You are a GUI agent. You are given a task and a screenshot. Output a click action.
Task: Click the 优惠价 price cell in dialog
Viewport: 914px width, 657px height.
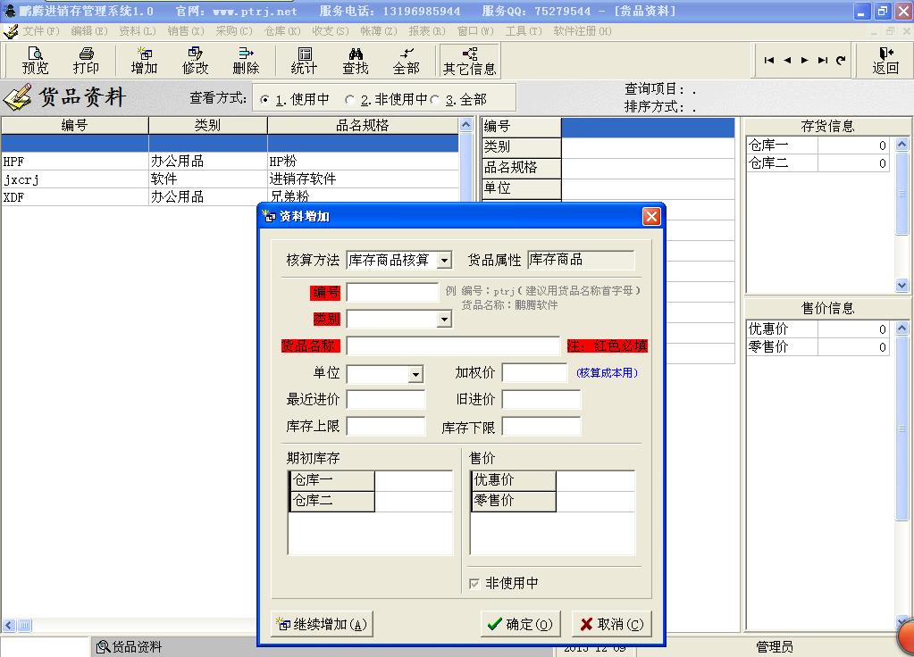(x=595, y=480)
